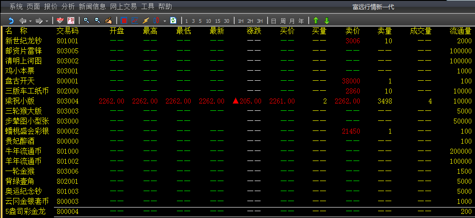The width and height of the screenshot is (475, 218).
Task: Switch to 周 (weekly) period
Action: coord(283,21)
